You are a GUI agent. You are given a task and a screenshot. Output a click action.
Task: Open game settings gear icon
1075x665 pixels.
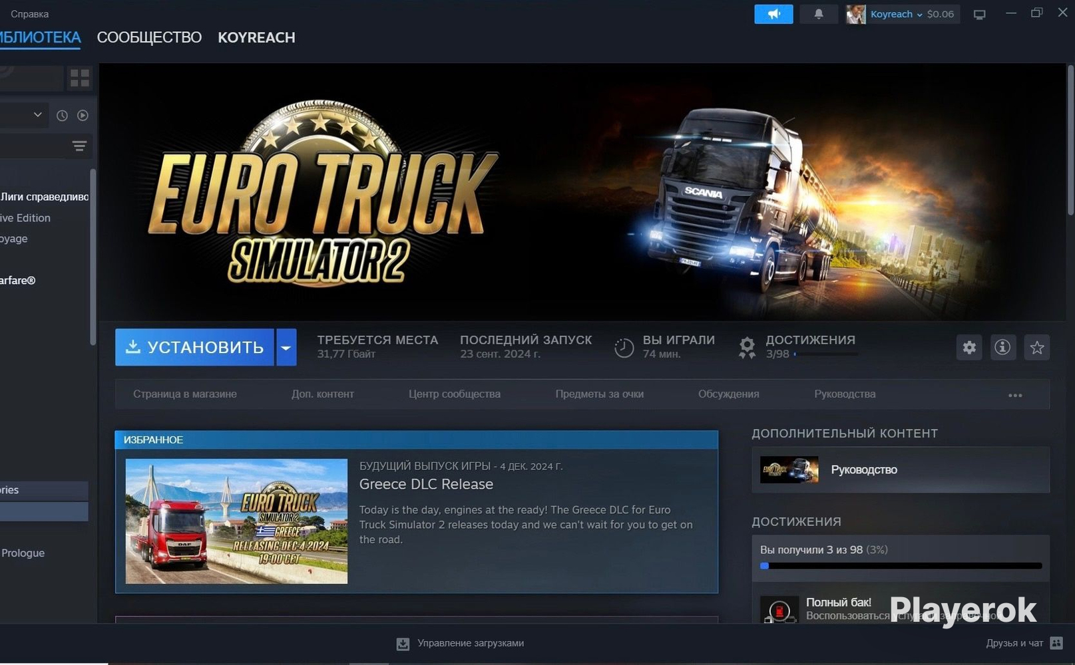(968, 347)
